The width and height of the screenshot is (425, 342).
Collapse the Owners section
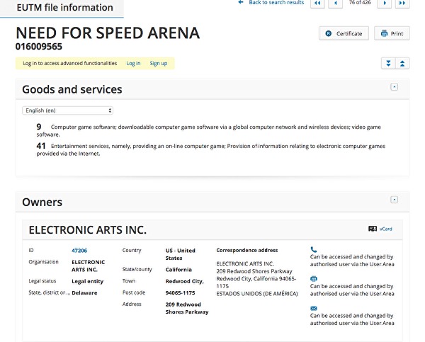coord(395,200)
